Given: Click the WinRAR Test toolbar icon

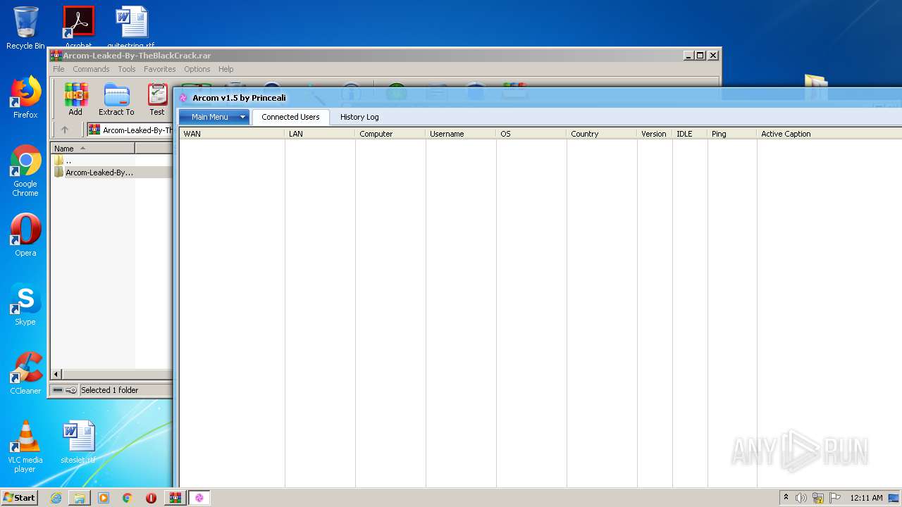Looking at the screenshot, I should 157,99.
